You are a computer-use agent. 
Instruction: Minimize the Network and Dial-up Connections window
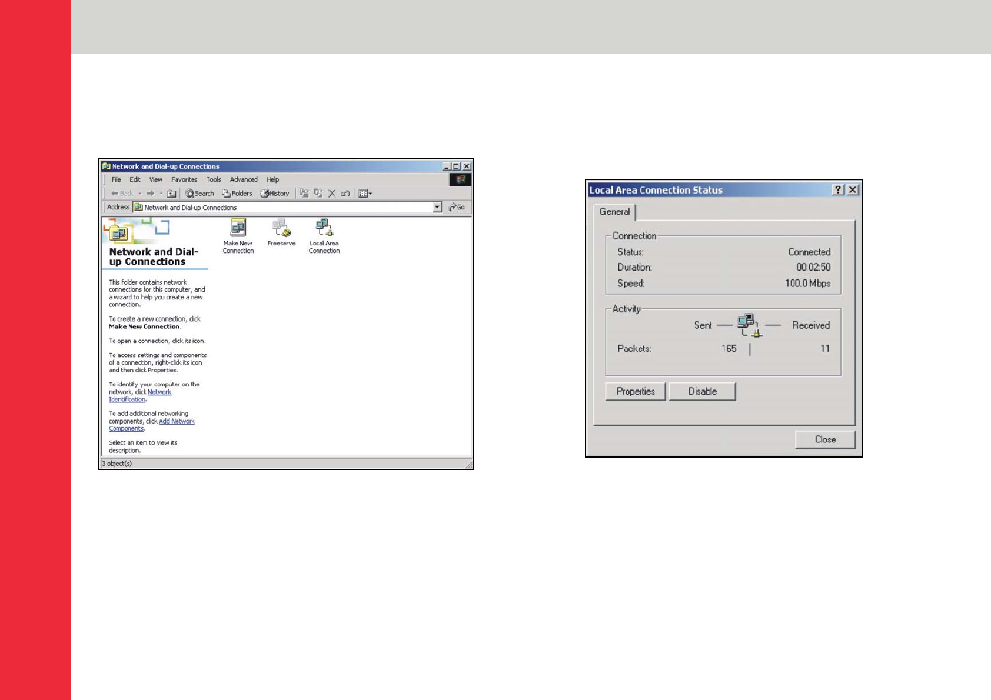pos(446,166)
